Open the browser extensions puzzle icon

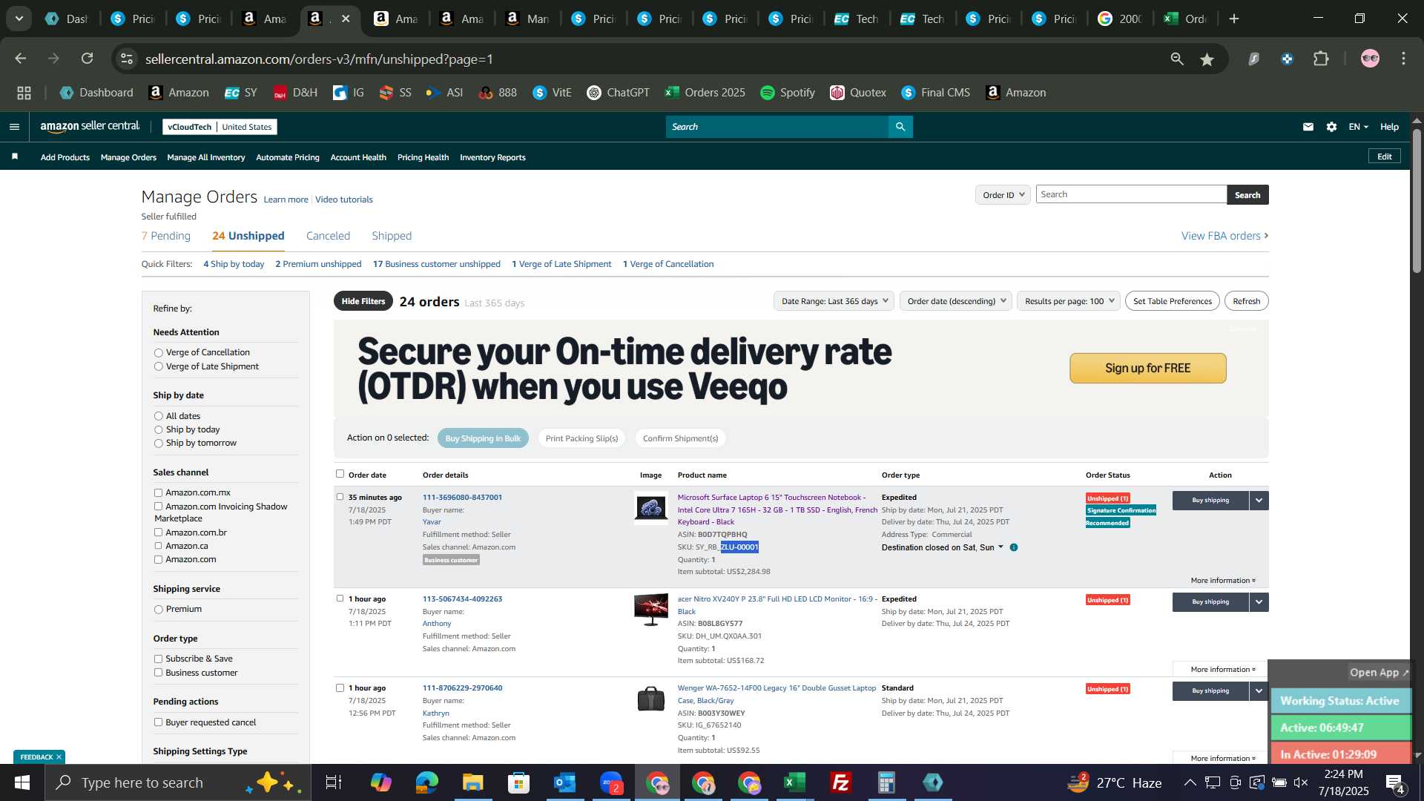pyautogui.click(x=1322, y=59)
